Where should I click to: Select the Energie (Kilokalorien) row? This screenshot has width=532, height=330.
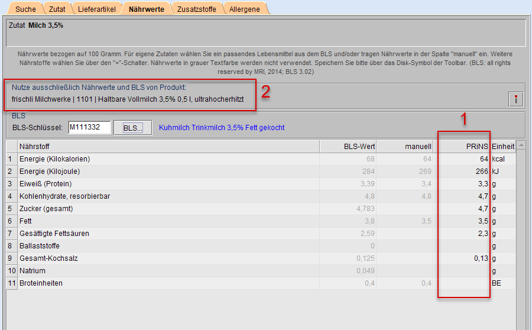coord(54,159)
